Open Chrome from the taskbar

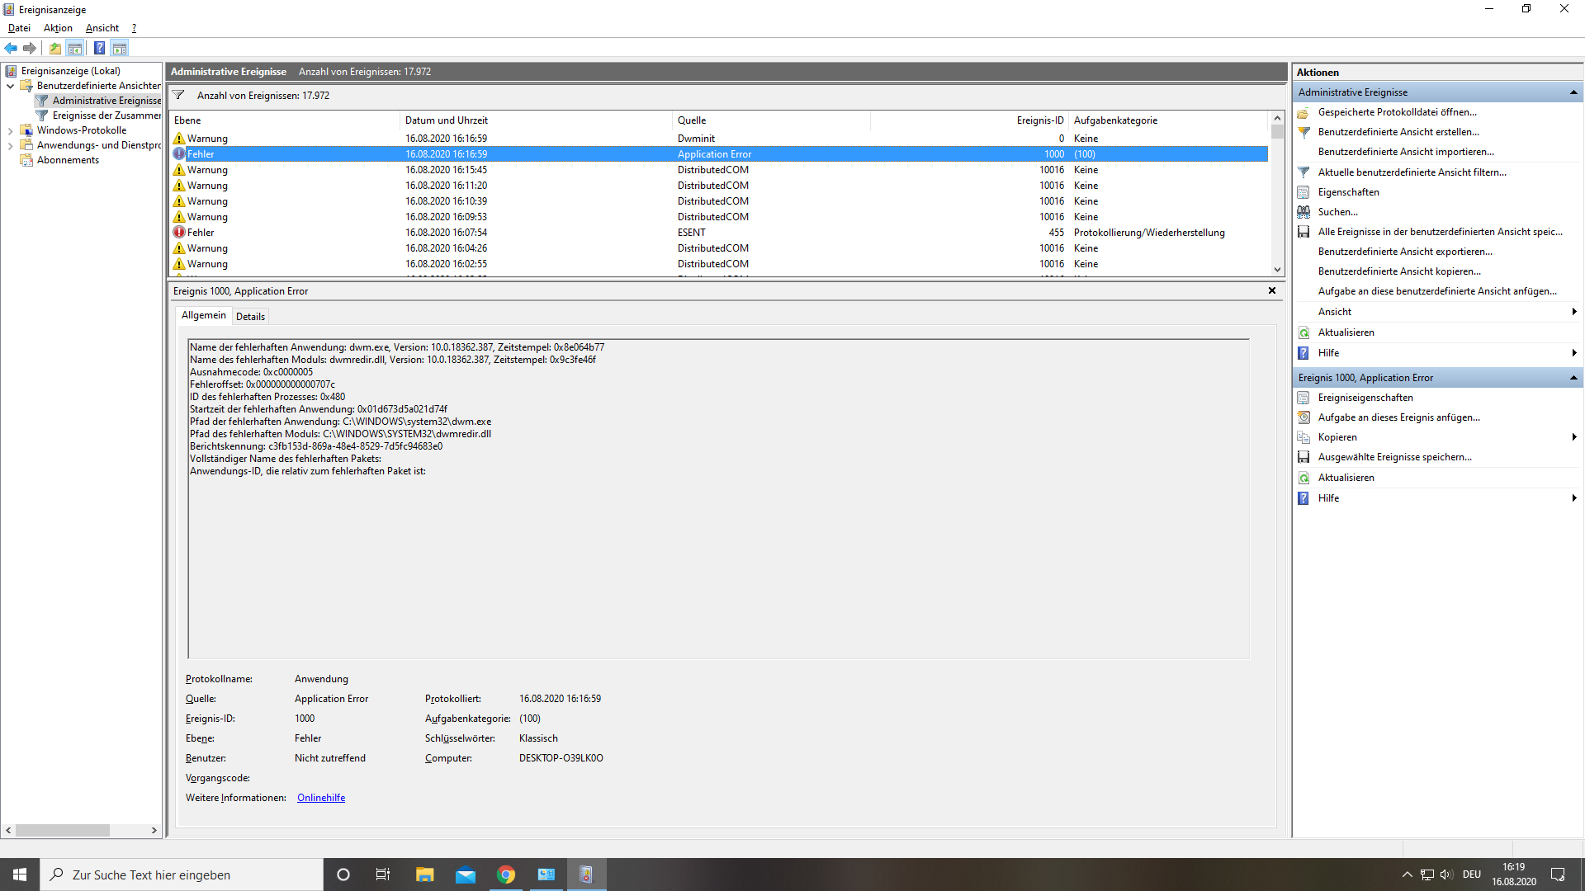pos(506,874)
